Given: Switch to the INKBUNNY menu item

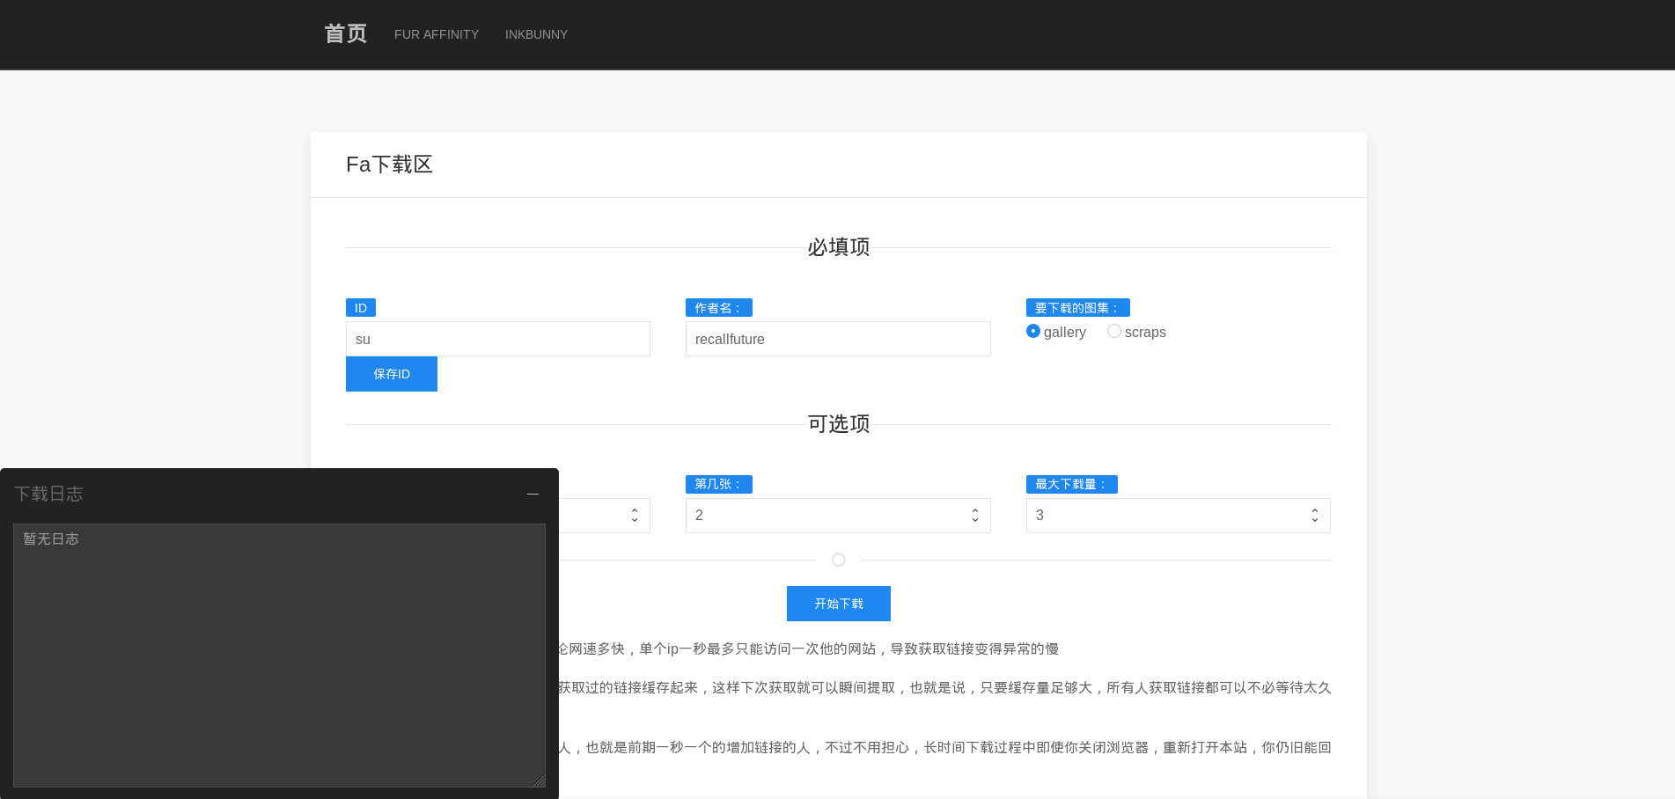Looking at the screenshot, I should pyautogui.click(x=536, y=34).
